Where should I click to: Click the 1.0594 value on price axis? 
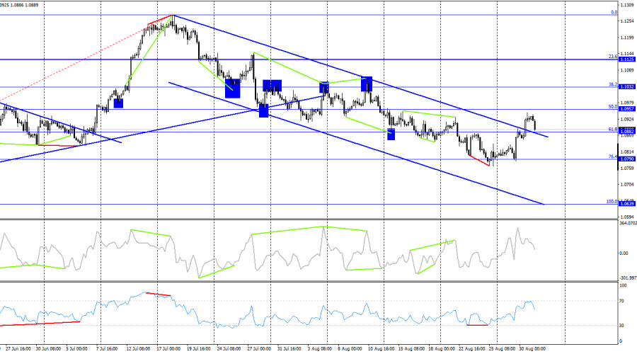[x=627, y=217]
